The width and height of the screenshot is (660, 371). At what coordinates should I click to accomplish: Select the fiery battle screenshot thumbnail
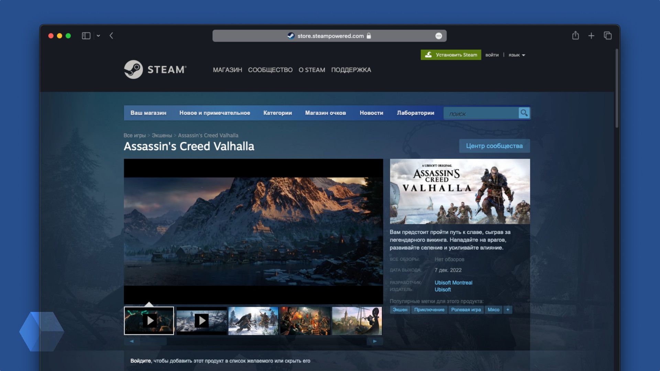coord(305,321)
